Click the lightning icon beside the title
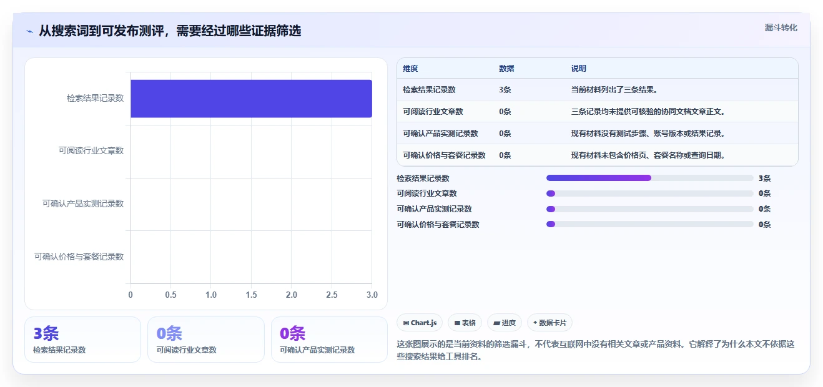Image resolution: width=823 pixels, height=387 pixels. click(29, 31)
